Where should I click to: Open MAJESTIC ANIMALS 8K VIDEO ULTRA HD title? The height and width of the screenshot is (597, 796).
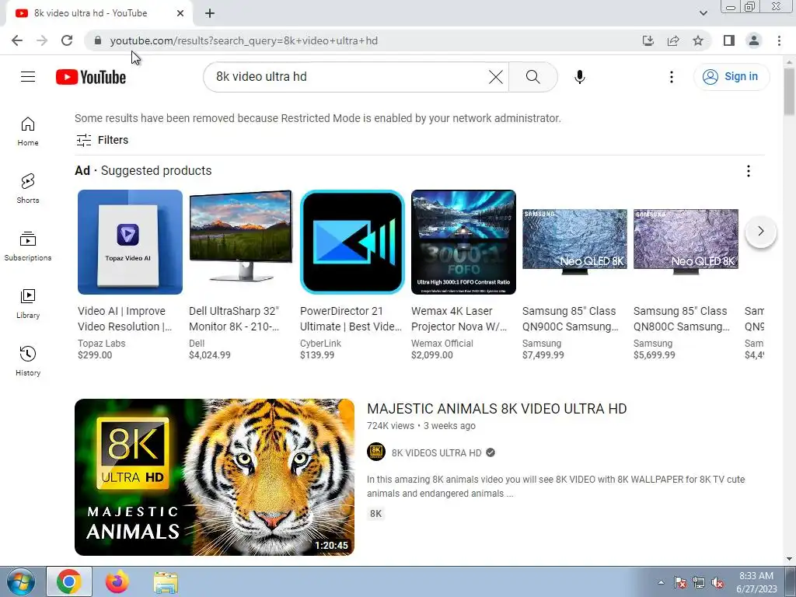click(497, 409)
